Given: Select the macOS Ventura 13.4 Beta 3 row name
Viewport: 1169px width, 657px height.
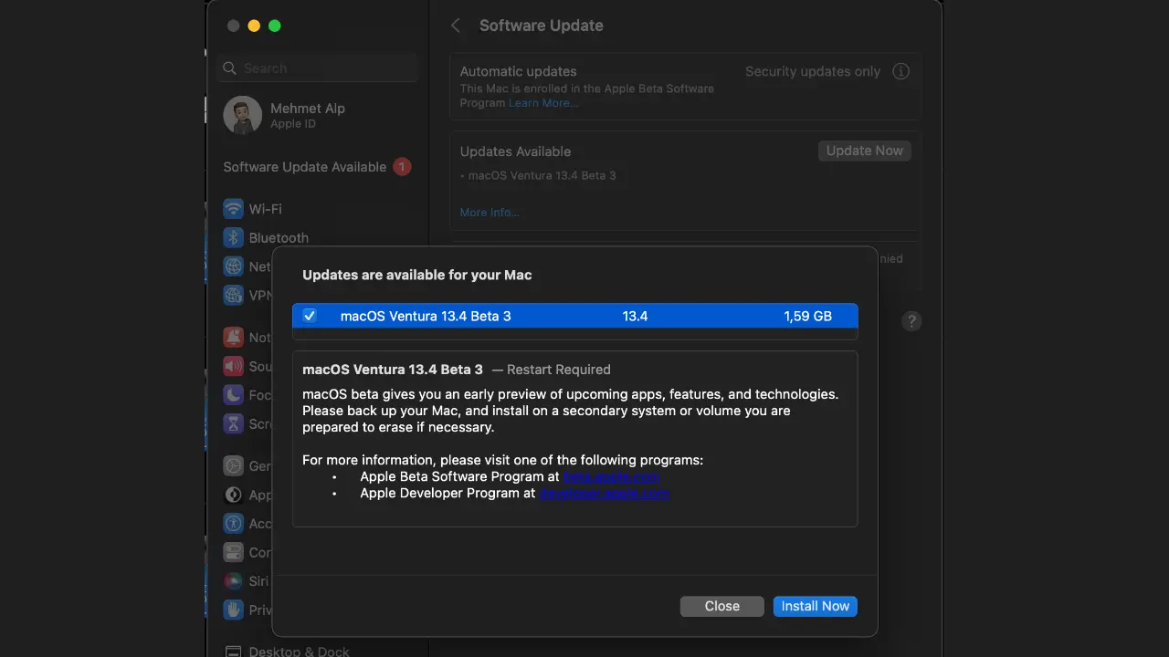Looking at the screenshot, I should [x=426, y=316].
